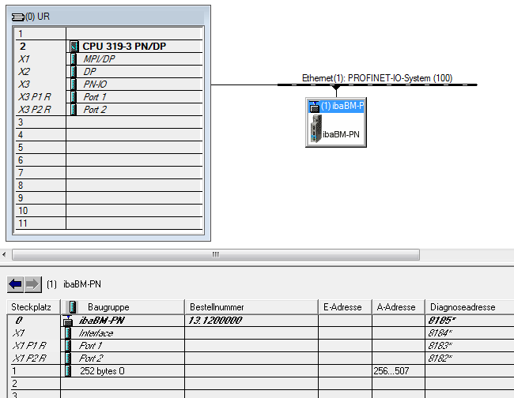Image resolution: width=514 pixels, height=398 pixels.
Task: Click diagnostic address 8183* cell
Action: [x=470, y=346]
